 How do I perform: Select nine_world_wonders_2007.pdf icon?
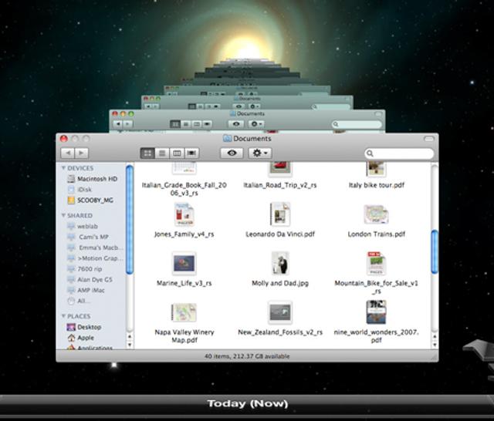tap(377, 312)
